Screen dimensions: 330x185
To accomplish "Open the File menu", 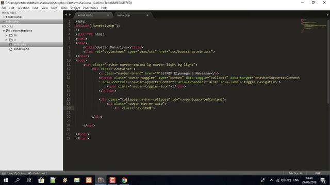I will point(4,8).
